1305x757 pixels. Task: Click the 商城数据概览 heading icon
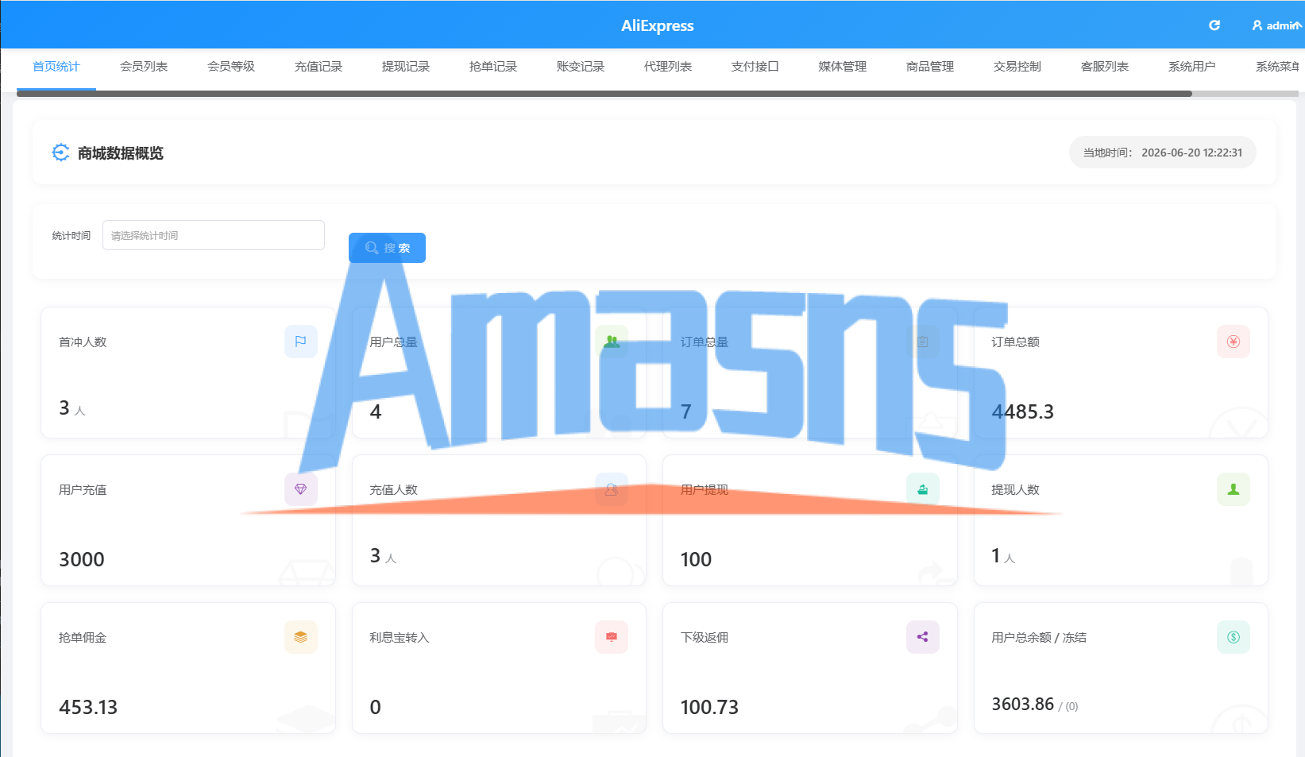click(x=60, y=153)
